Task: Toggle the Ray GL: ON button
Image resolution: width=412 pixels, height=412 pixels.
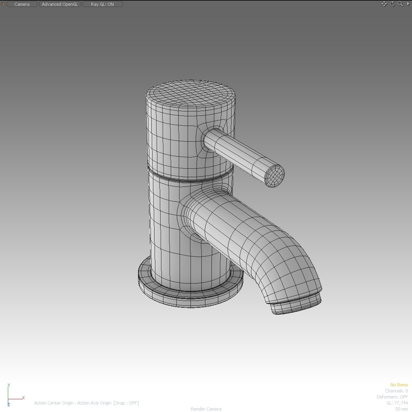Action: click(x=103, y=4)
